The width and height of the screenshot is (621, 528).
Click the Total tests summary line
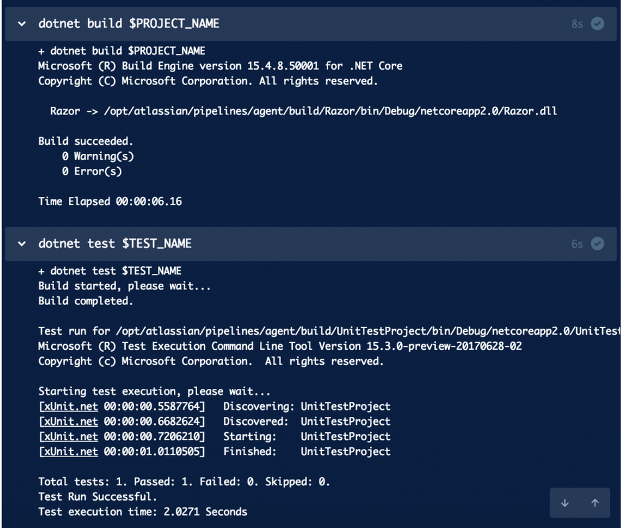point(184,481)
